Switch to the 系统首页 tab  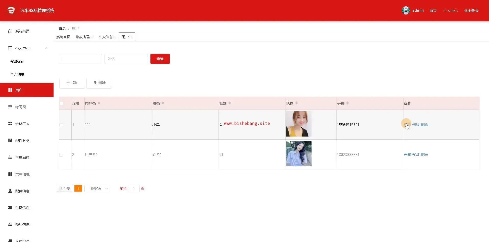click(63, 37)
